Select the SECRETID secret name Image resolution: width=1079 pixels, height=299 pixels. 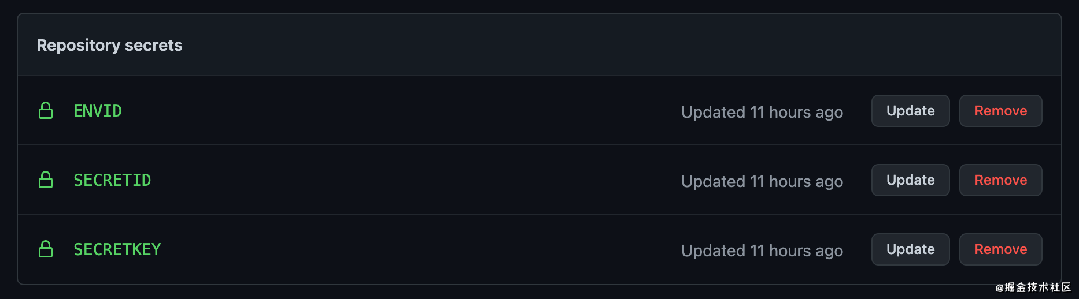(x=112, y=180)
